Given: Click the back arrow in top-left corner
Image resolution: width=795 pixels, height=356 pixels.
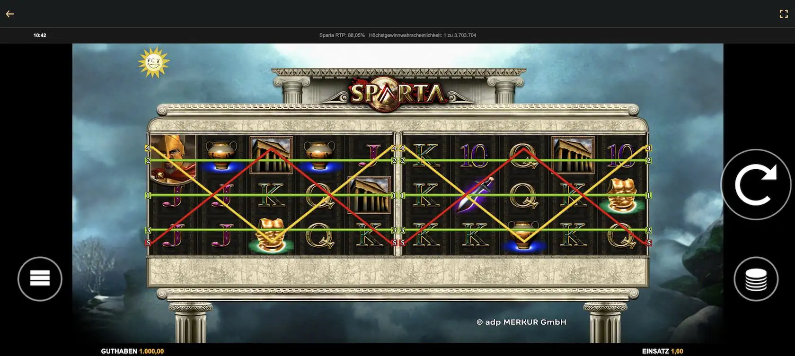Looking at the screenshot, I should tap(10, 14).
